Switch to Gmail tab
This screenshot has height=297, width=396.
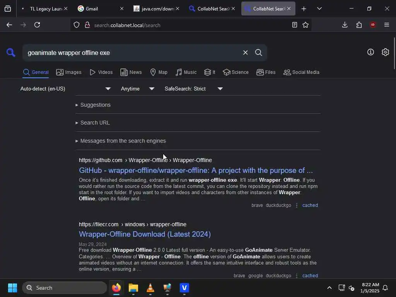point(101,9)
